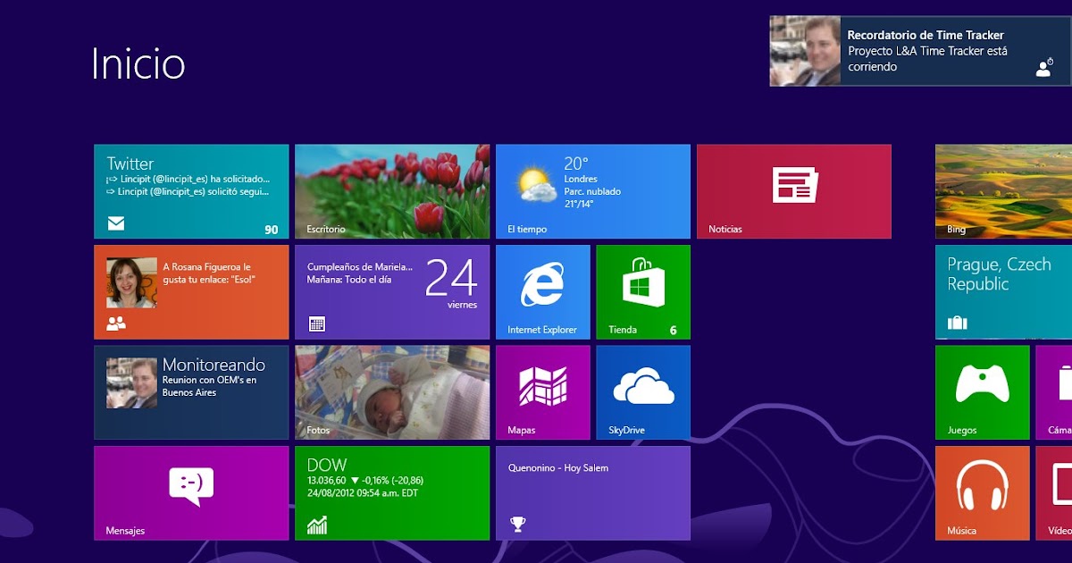Click the partly cloudy sun icon on the weather tile
This screenshot has width=1072, height=563.
coord(536,183)
